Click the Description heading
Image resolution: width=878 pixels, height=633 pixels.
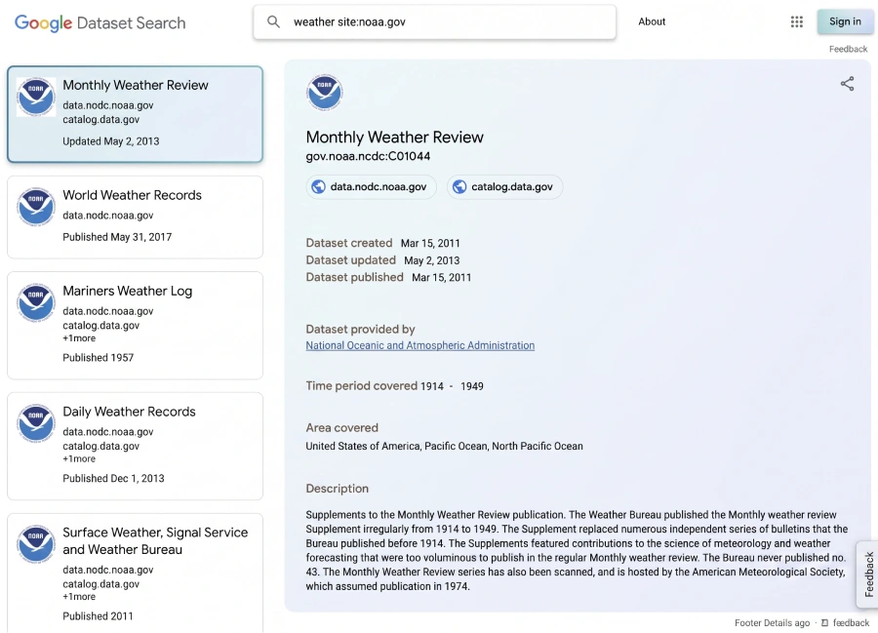(338, 489)
